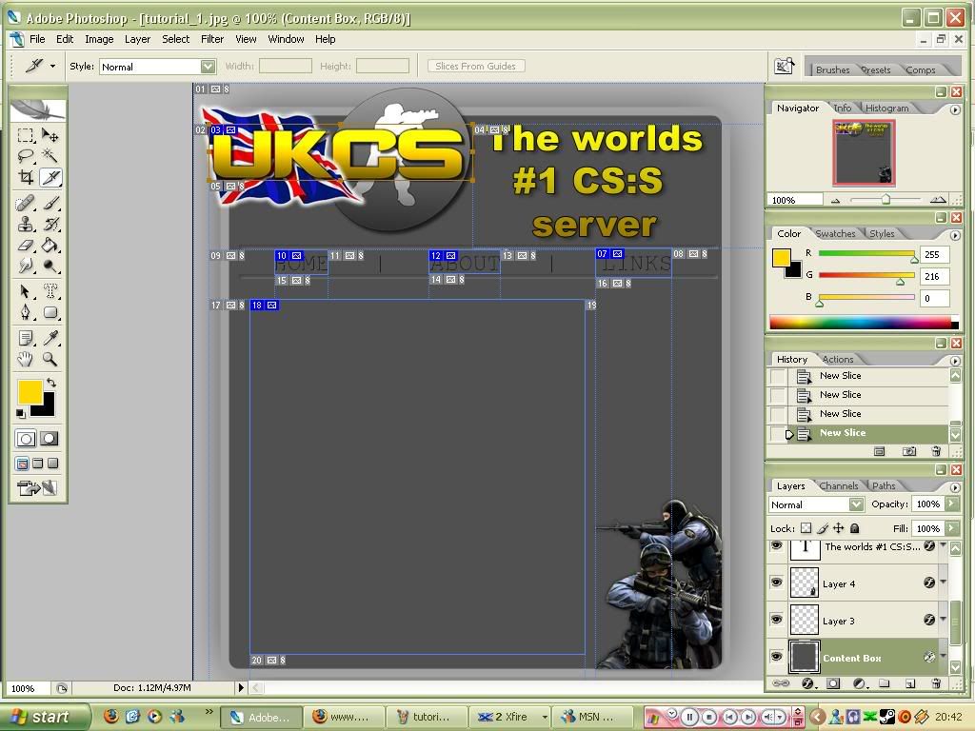Screen dimensions: 975x731
Task: Choose the Eraser tool
Action: tap(26, 246)
